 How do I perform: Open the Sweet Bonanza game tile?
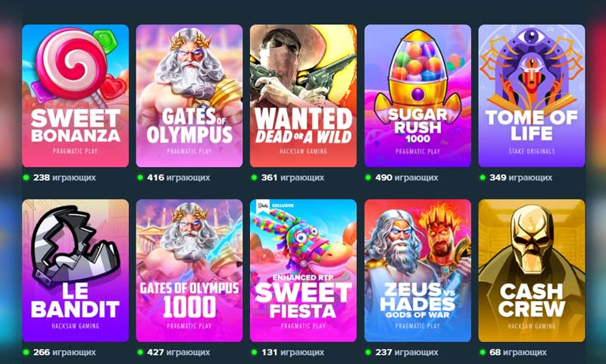(x=75, y=96)
